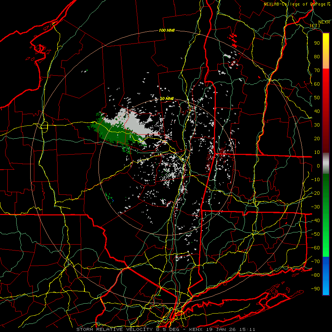Select the -30 scale label
Viewport: 332px width, 332px height.
(315, 207)
